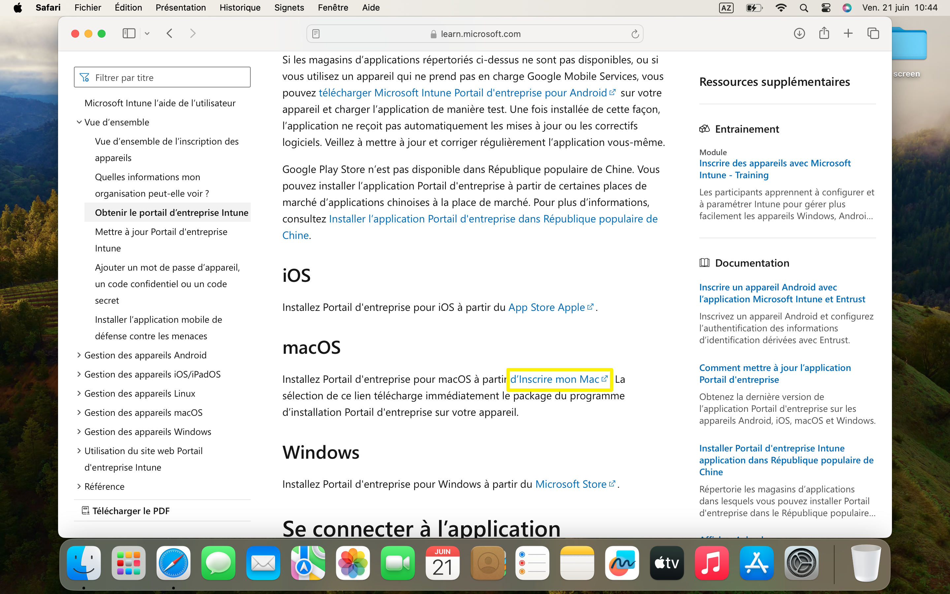Select Mettre à jour Portail d'entreprise Intune
The image size is (950, 594).
pos(161,240)
